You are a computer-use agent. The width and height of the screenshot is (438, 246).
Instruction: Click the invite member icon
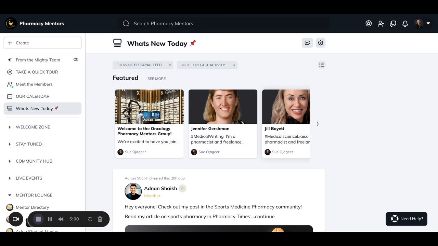[x=381, y=24]
